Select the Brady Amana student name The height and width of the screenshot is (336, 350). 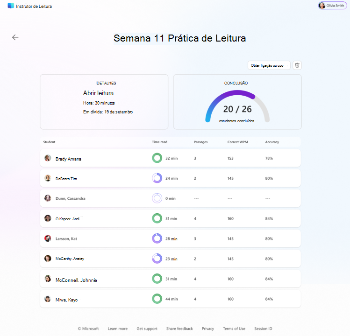(x=68, y=159)
